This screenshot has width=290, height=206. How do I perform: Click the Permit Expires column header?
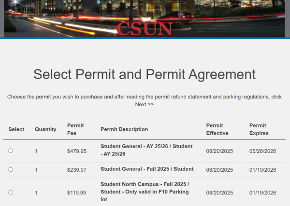pyautogui.click(x=259, y=129)
